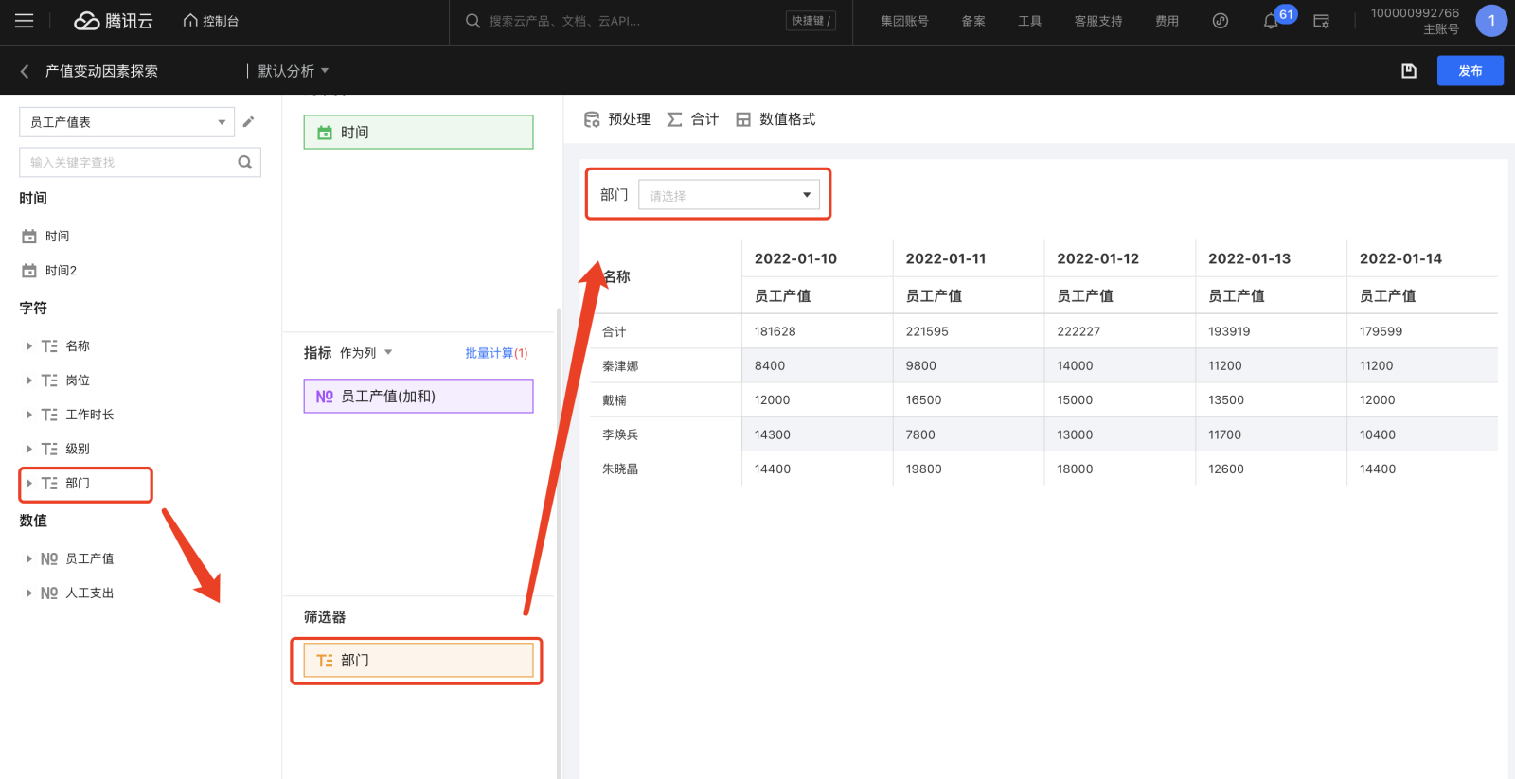The image size is (1515, 779).
Task: Click the 部门 filter pill in 筛选器
Action: (419, 660)
